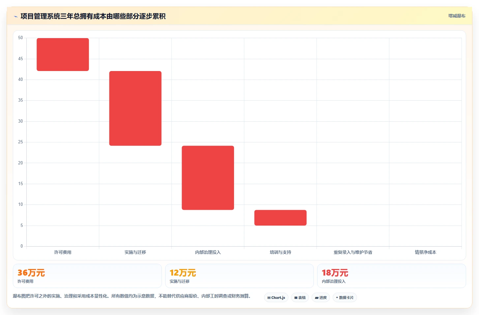This screenshot has height=315, width=479.
Task: Click the 增减瀑布 tag in the header
Action: point(457,16)
